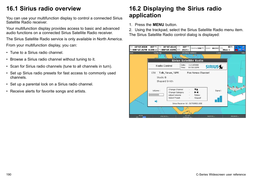
Task: Click the Local chart status label
Action: [219, 53]
